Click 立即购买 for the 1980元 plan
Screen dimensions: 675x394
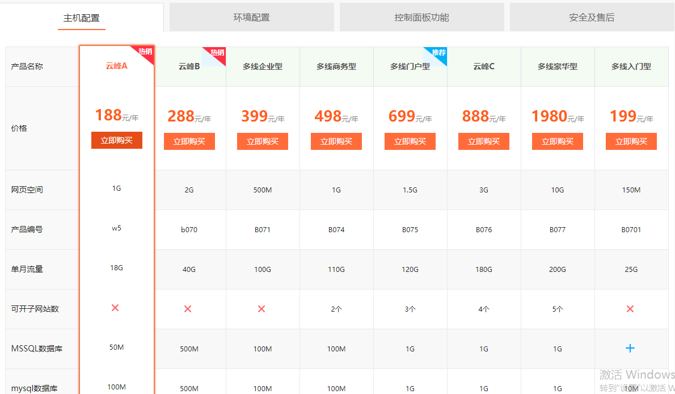pyautogui.click(x=557, y=141)
